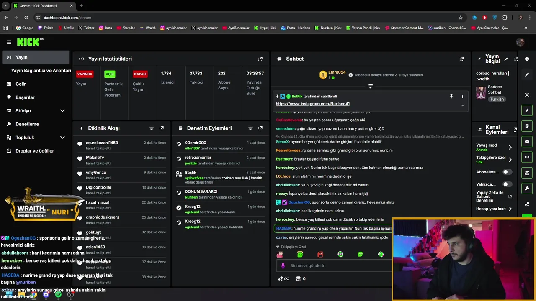Viewport: 536px width, 301px height.
Task: Expand the pinned message with the chevron
Action: tap(462, 105)
